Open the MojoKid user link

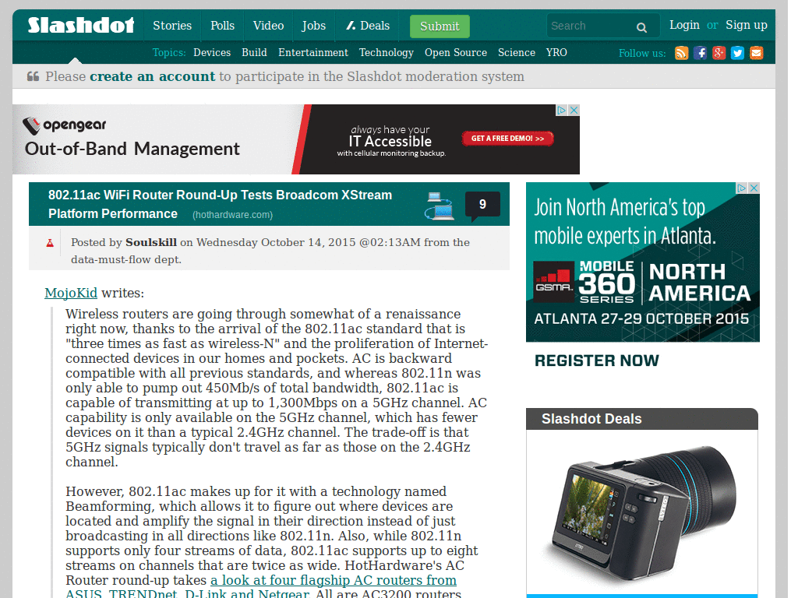(71, 293)
